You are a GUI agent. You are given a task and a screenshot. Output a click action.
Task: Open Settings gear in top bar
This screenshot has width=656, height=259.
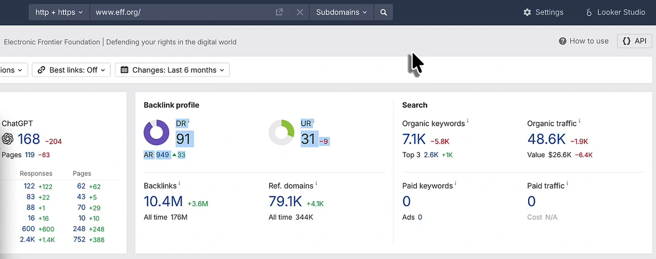coord(543,12)
